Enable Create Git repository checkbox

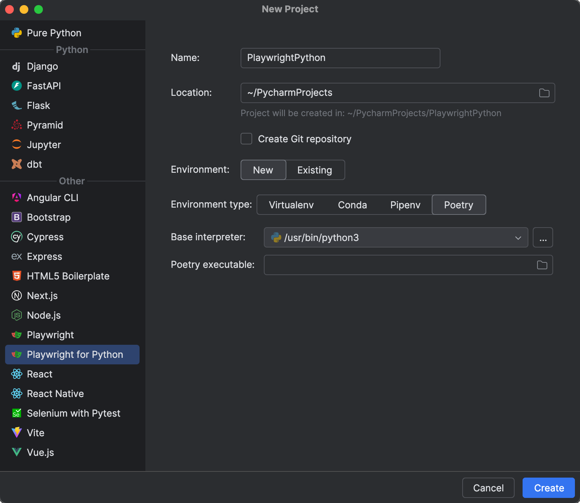(x=246, y=139)
